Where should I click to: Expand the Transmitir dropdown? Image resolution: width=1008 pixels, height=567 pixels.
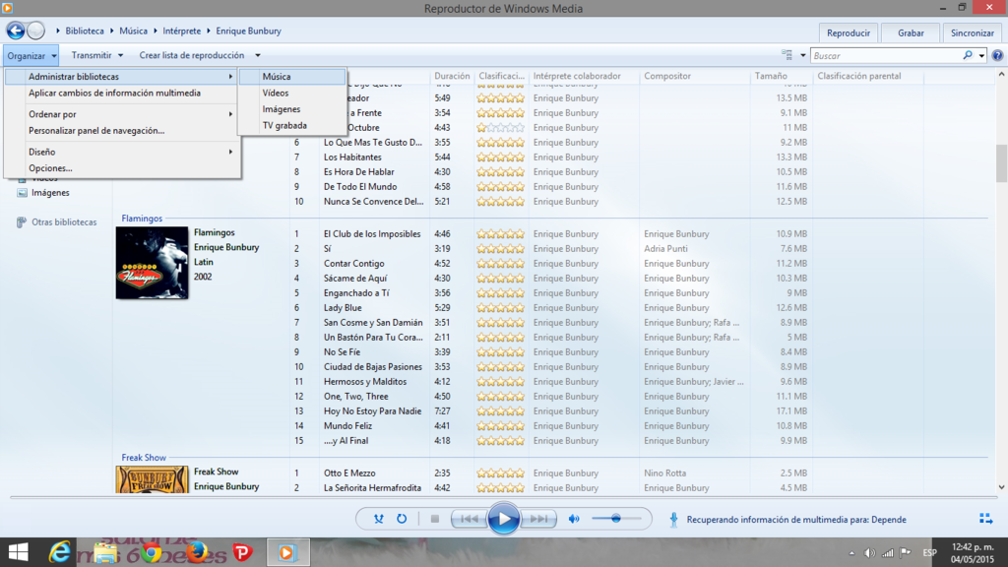click(x=97, y=55)
